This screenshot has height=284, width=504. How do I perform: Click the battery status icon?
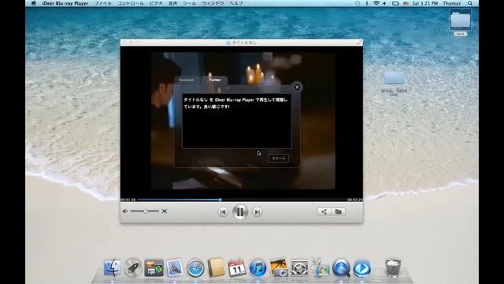(395, 3)
